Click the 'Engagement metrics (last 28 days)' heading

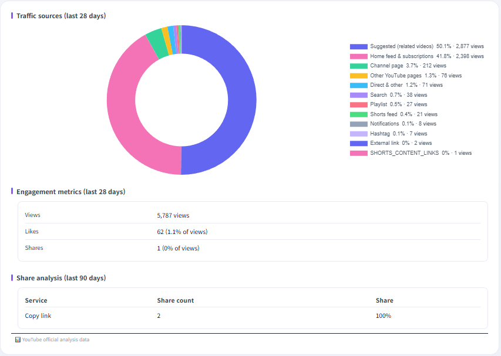[x=71, y=192]
